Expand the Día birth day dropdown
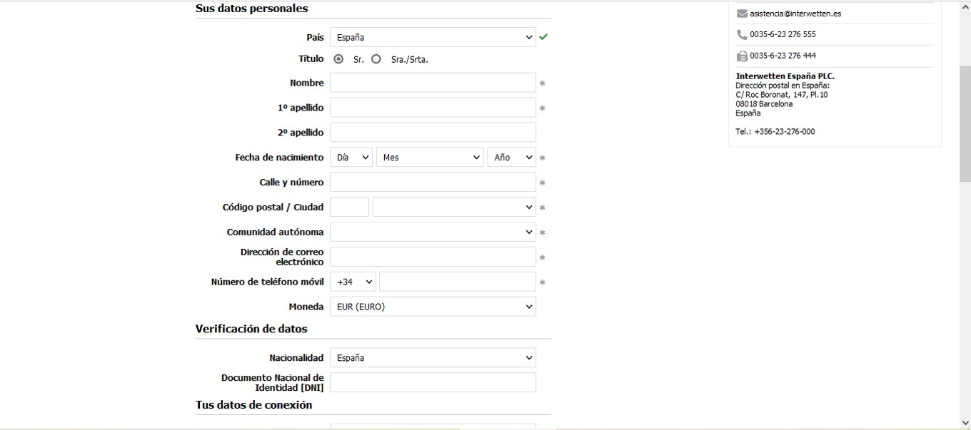This screenshot has width=971, height=430. [351, 158]
